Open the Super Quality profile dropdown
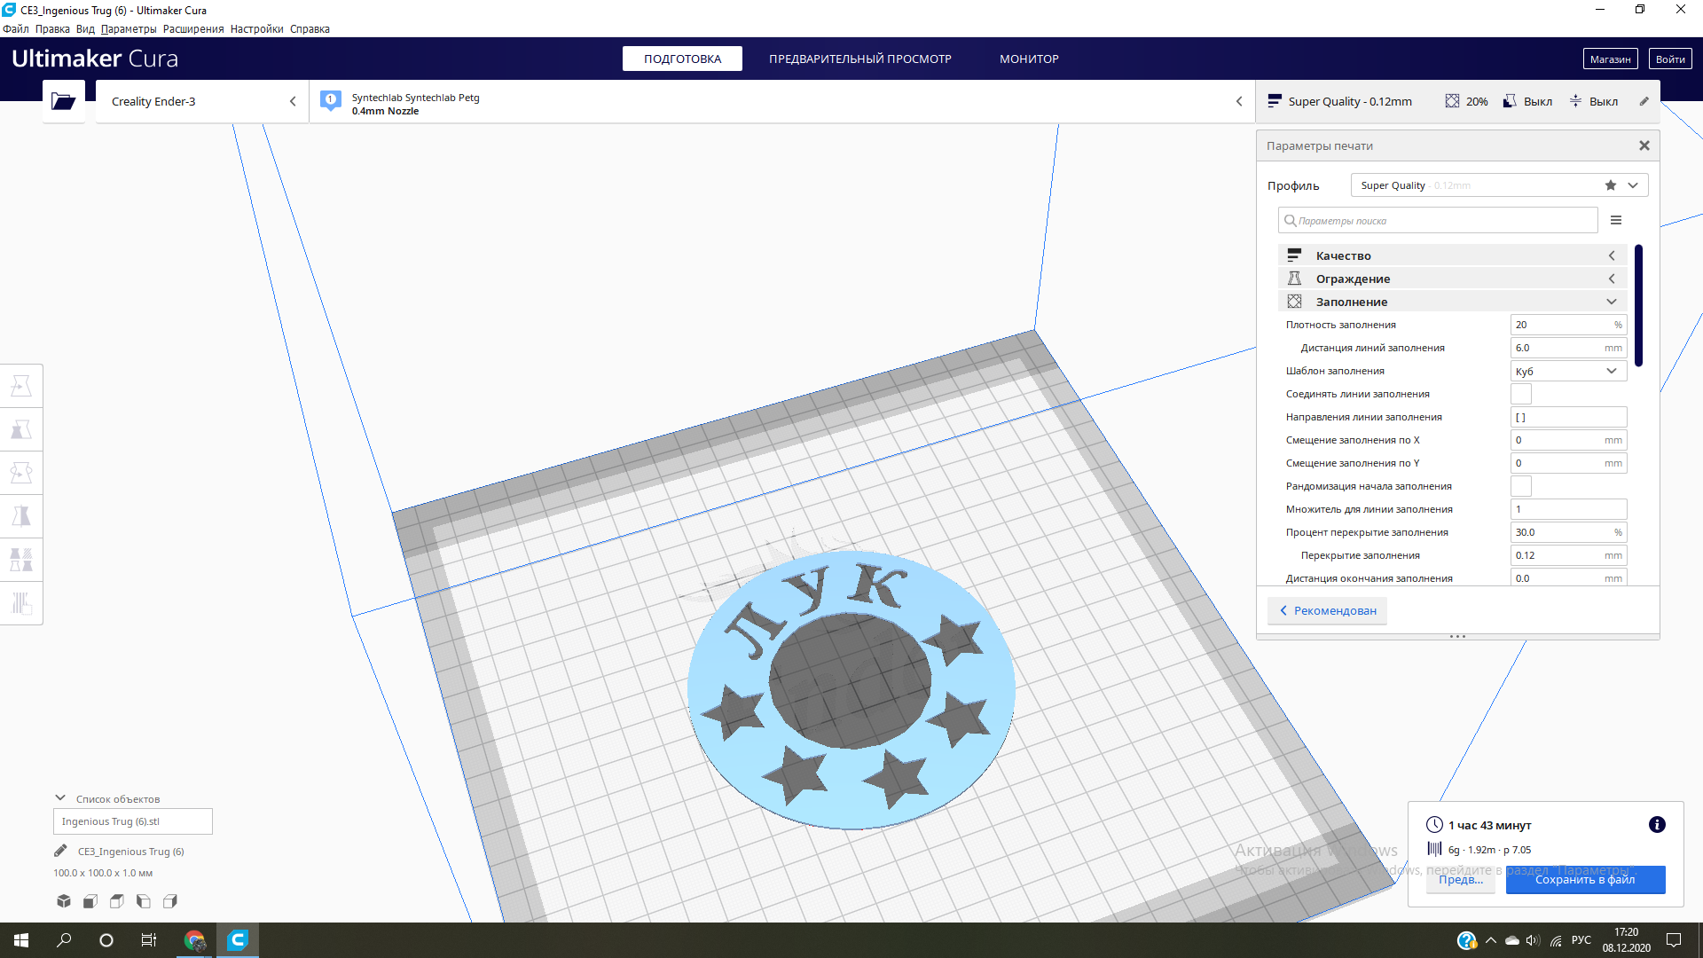This screenshot has height=958, width=1703. coord(1499,185)
